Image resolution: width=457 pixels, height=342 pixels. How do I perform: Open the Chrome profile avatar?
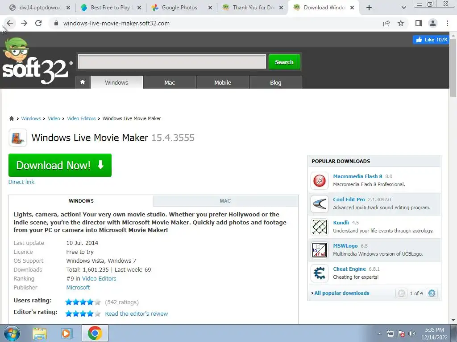(433, 23)
